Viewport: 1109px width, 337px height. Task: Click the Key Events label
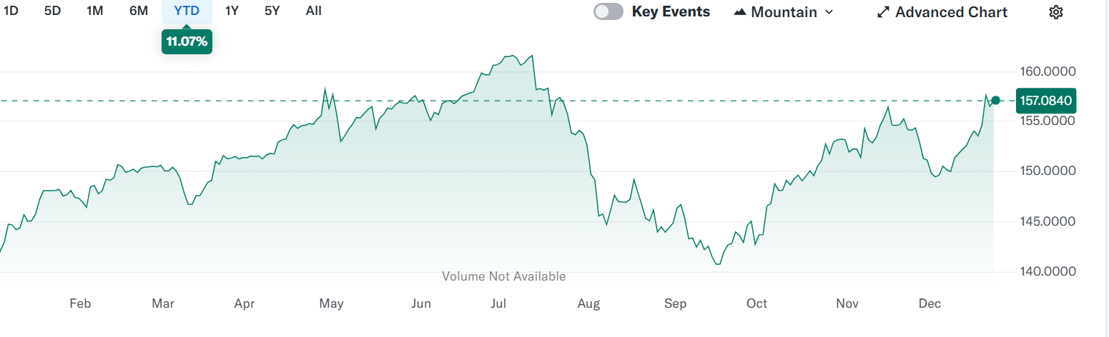[671, 11]
